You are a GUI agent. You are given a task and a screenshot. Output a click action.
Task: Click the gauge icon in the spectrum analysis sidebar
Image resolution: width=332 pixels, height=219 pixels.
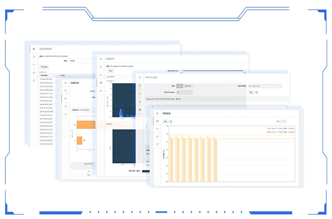(101, 75)
